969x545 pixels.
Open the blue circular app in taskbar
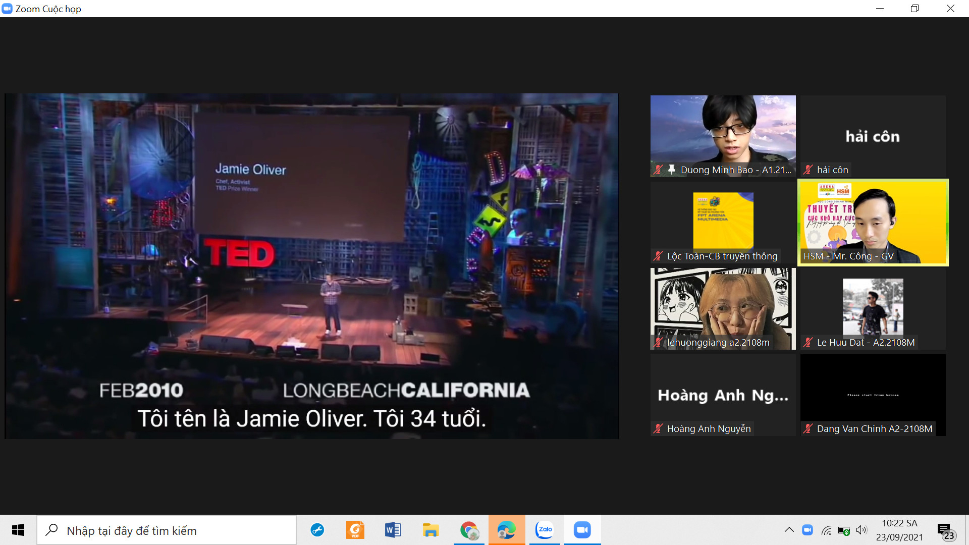pos(317,530)
